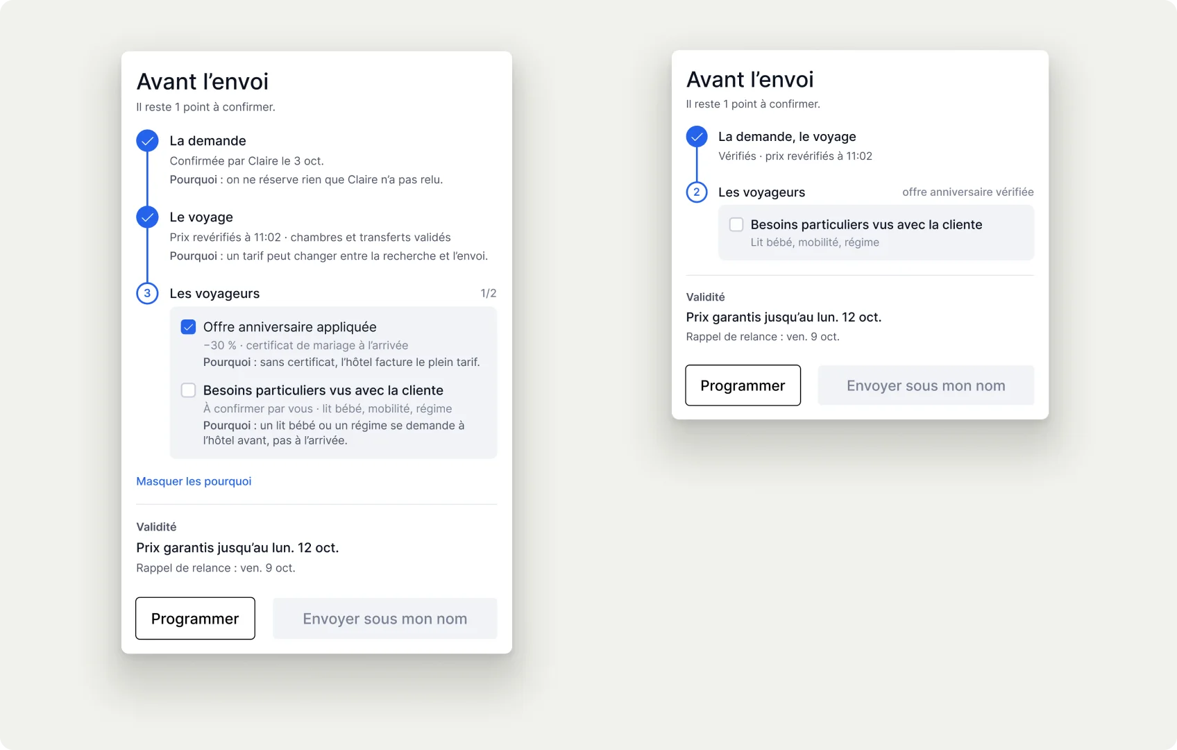Click Prix garantis jusqu'au lun. 12 oct. left
1177x750 pixels.
tap(237, 548)
